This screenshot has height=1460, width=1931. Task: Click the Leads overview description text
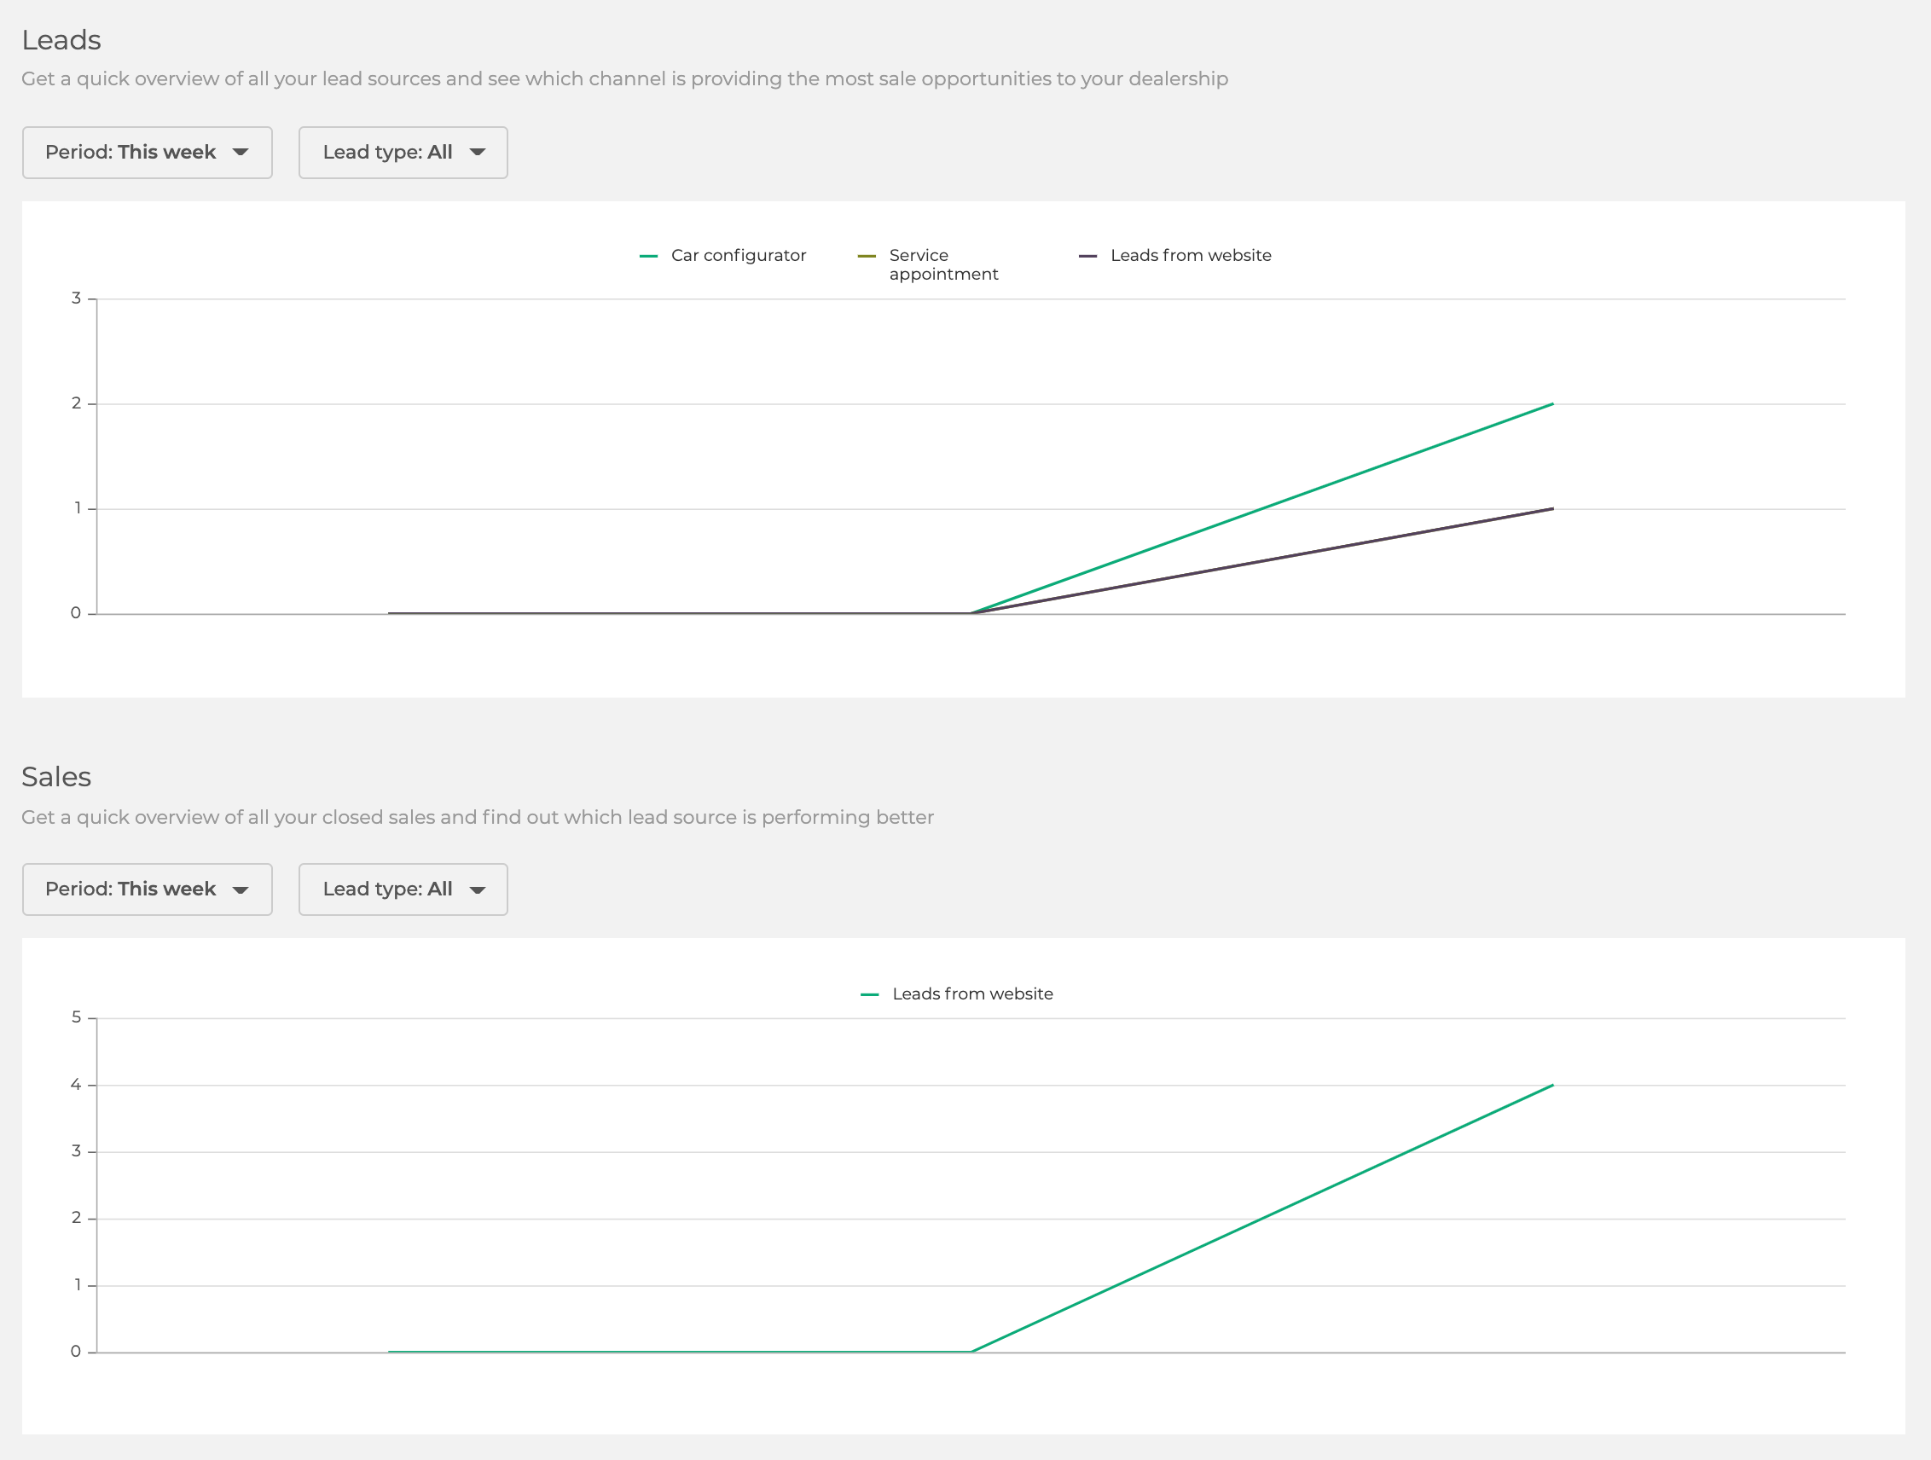[624, 79]
